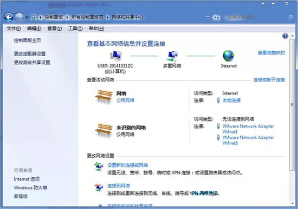Viewport: 298px width, 209px height.
Task: Open Internet 选项 in sidebar
Action: pos(27,179)
